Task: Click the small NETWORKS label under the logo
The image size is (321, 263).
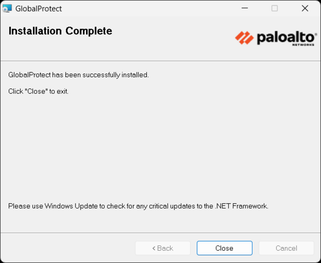Action: pos(303,45)
